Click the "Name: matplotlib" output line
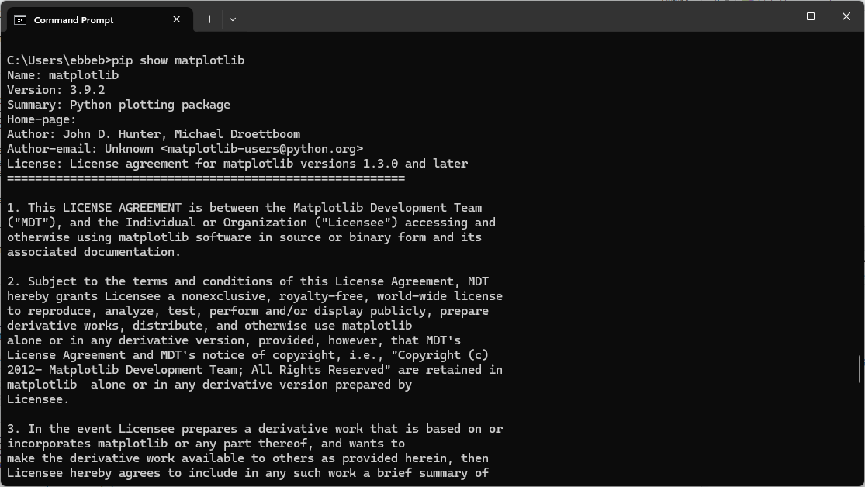This screenshot has width=865, height=487. pyautogui.click(x=63, y=75)
